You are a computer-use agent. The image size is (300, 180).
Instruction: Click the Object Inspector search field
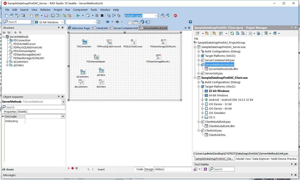click(34, 107)
